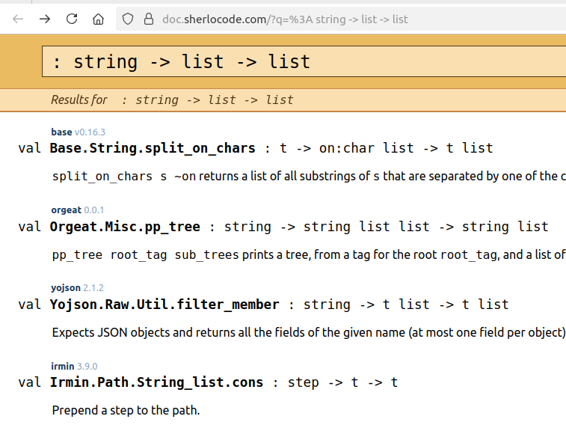Open Yojson.Raw.Util.filter_member result
Viewport: 566px width, 428px height.
click(x=164, y=305)
